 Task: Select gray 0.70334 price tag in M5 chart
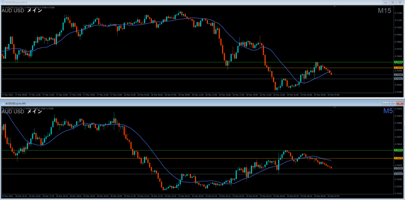[x=399, y=174]
